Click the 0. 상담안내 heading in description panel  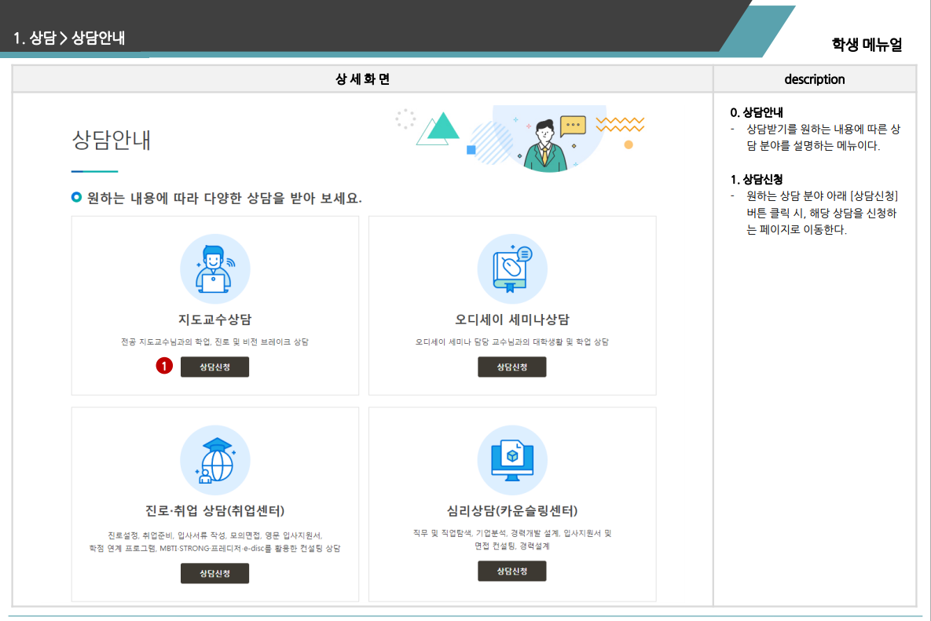[x=757, y=112]
